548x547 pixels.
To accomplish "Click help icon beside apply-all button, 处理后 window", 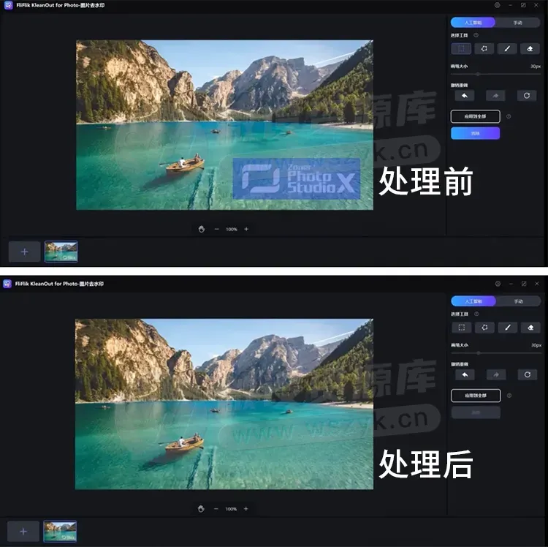I will [509, 396].
